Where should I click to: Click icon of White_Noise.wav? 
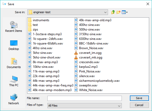(x=76, y=90)
